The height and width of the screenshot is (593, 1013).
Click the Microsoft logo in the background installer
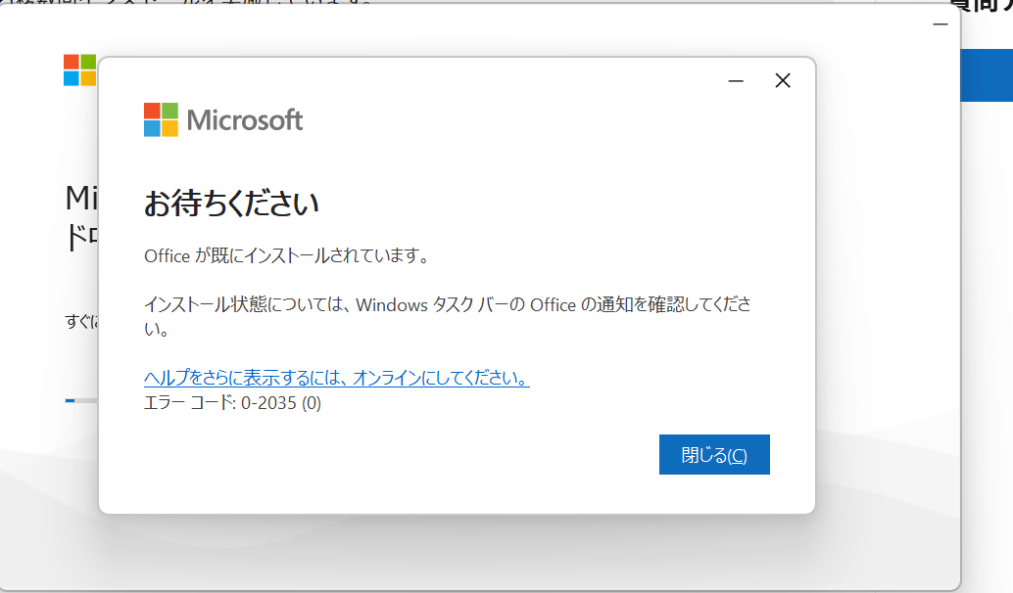pos(80,69)
